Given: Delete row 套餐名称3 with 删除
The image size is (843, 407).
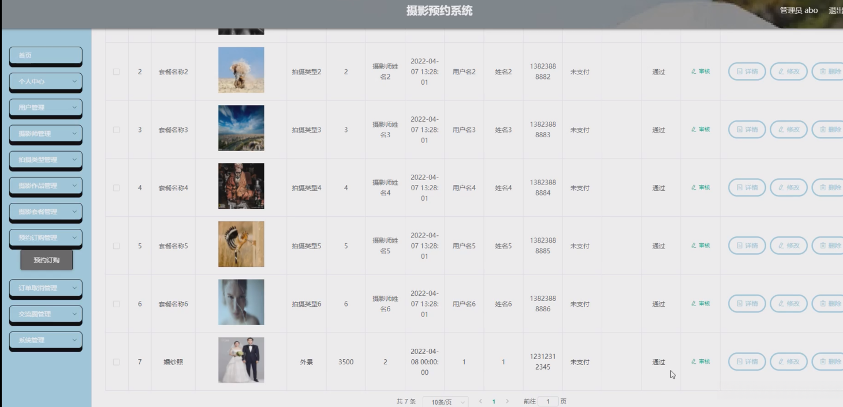Looking at the screenshot, I should click(828, 130).
